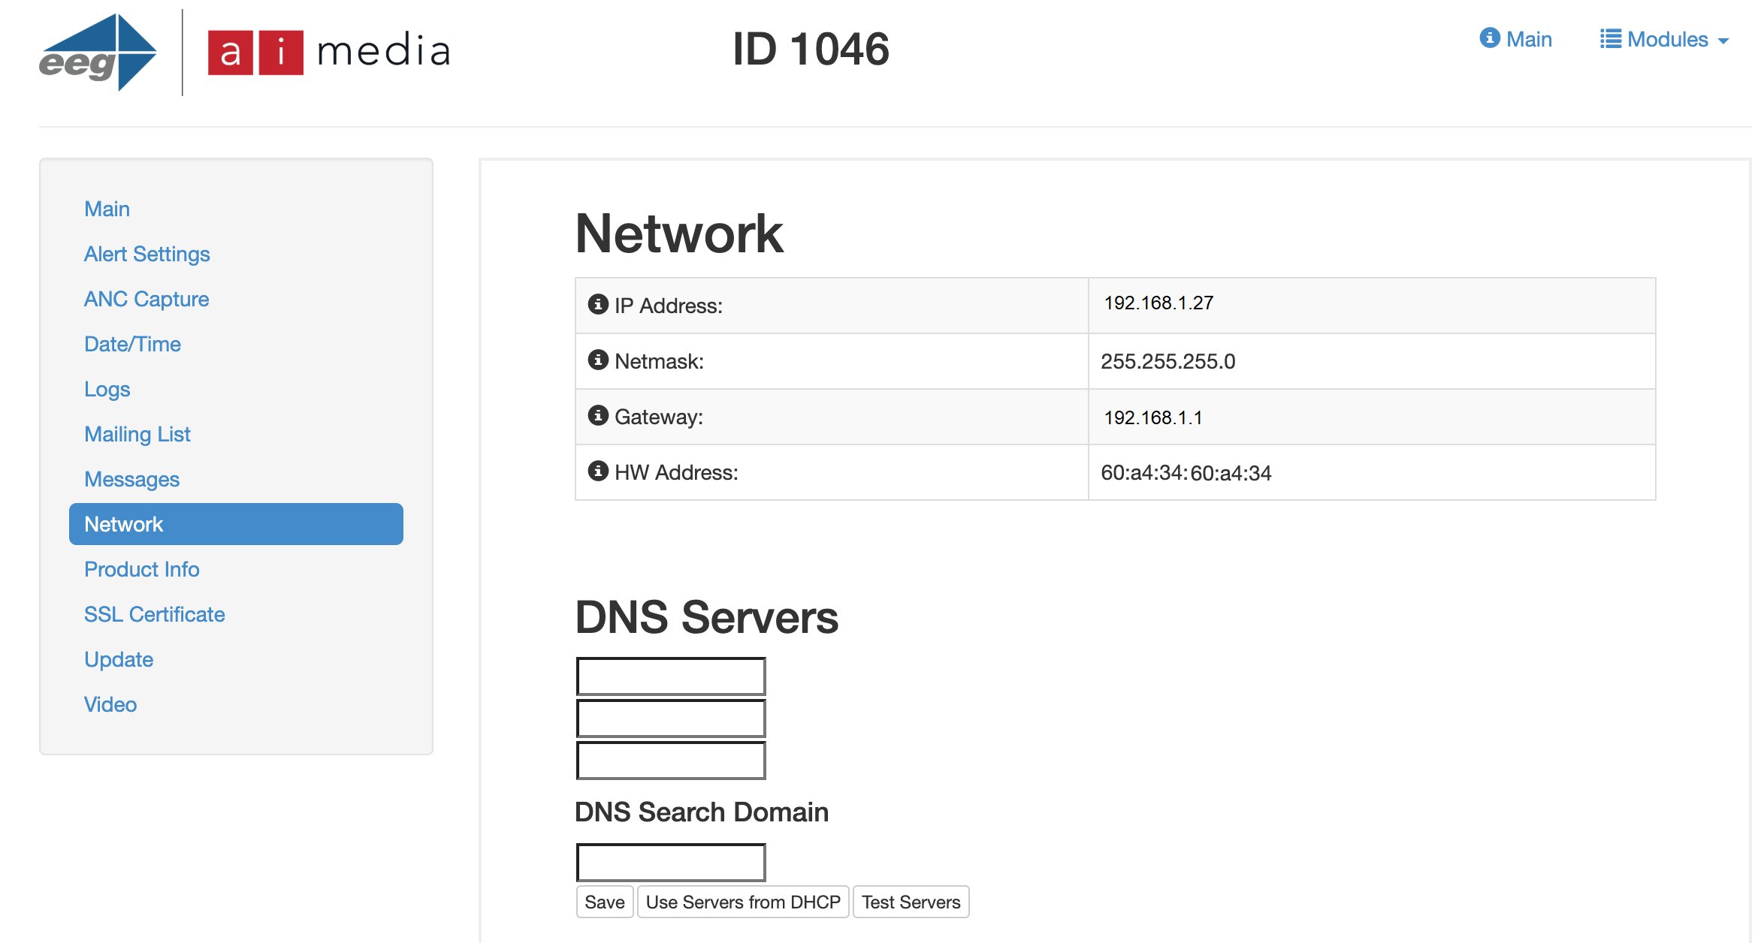Open Product Info page
The width and height of the screenshot is (1761, 943).
[x=142, y=569]
